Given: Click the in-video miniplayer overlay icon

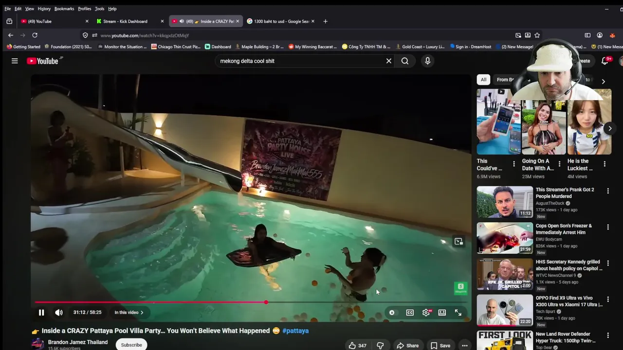Looking at the screenshot, I should click(x=458, y=242).
